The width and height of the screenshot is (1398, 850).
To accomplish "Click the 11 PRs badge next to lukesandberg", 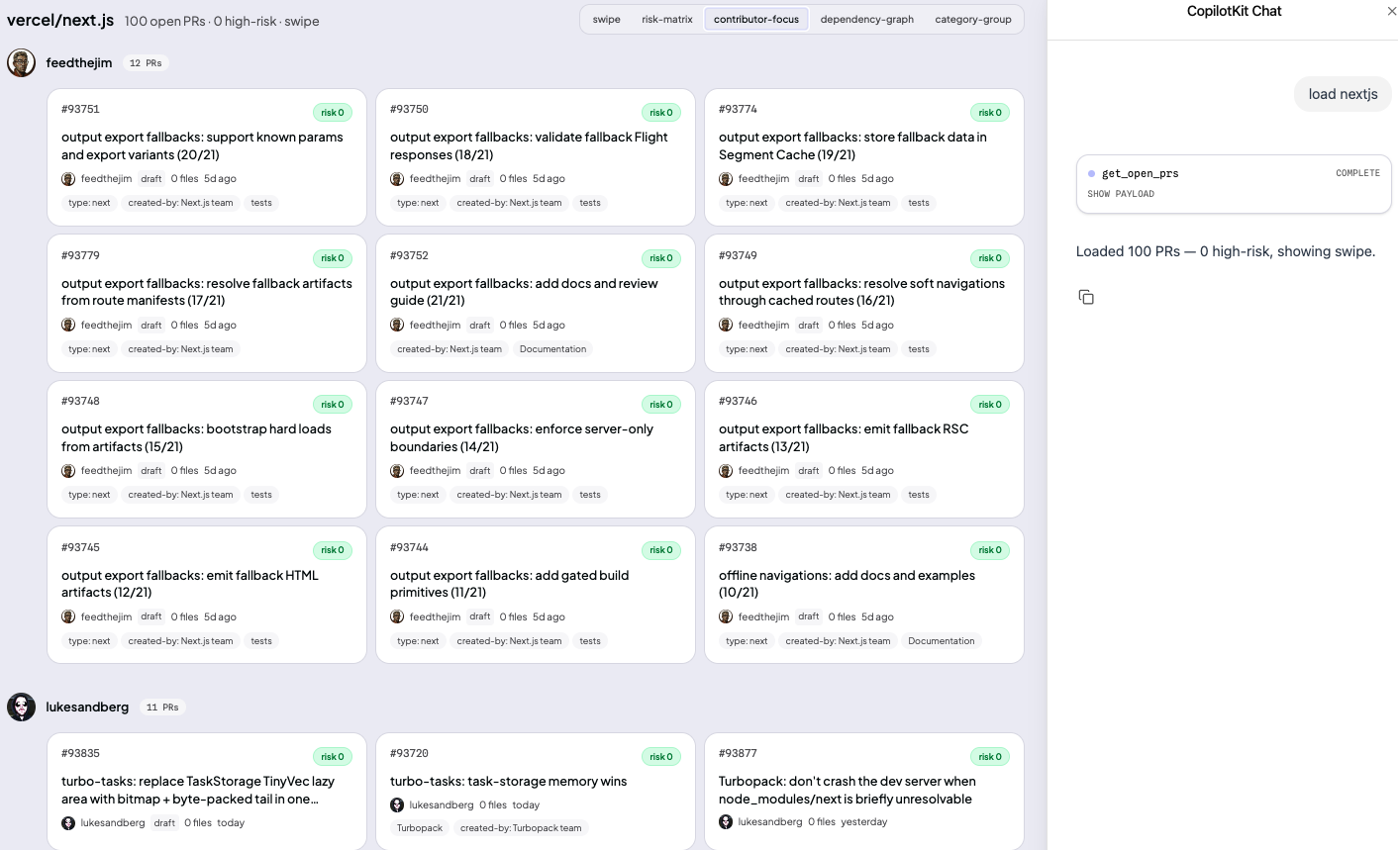I will tap(162, 707).
